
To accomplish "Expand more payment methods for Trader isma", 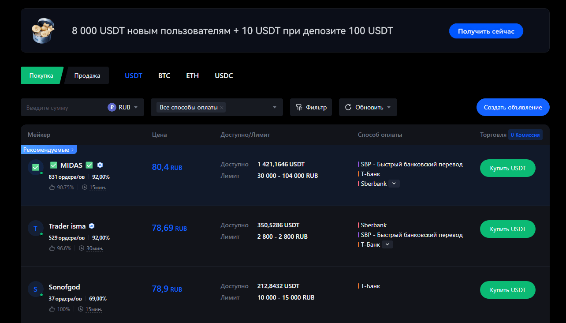I will (x=387, y=244).
